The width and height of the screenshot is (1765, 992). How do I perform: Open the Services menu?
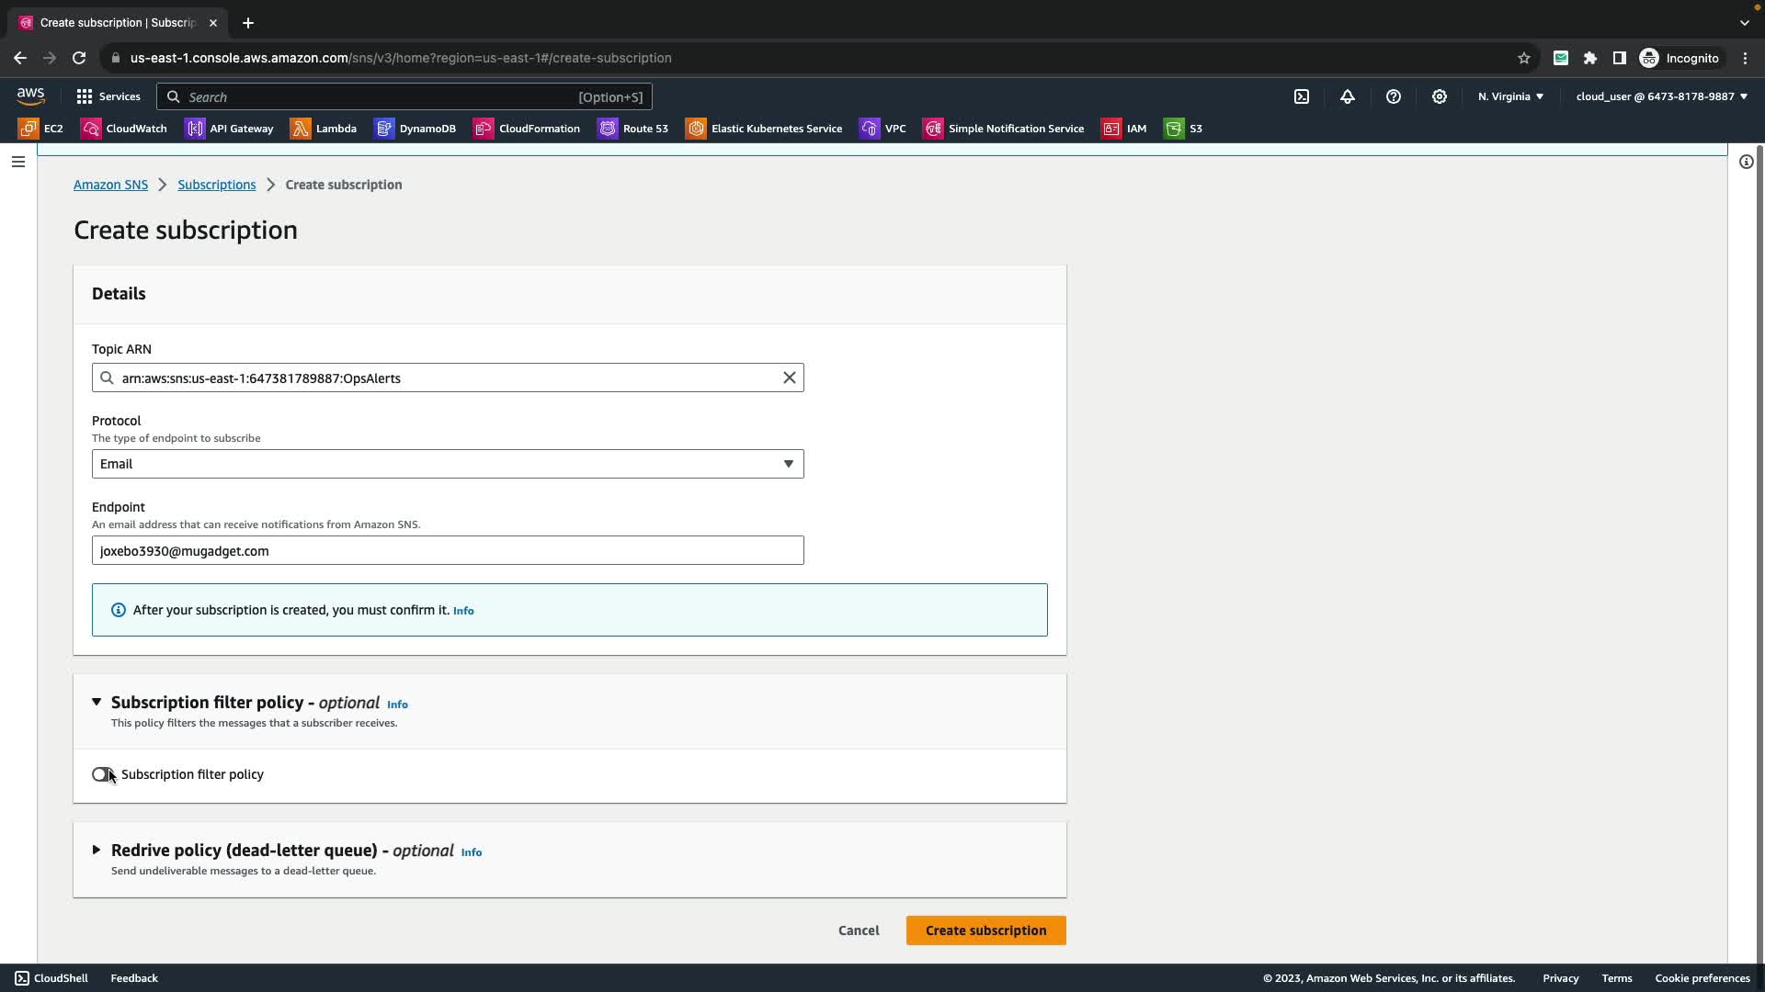pyautogui.click(x=108, y=96)
